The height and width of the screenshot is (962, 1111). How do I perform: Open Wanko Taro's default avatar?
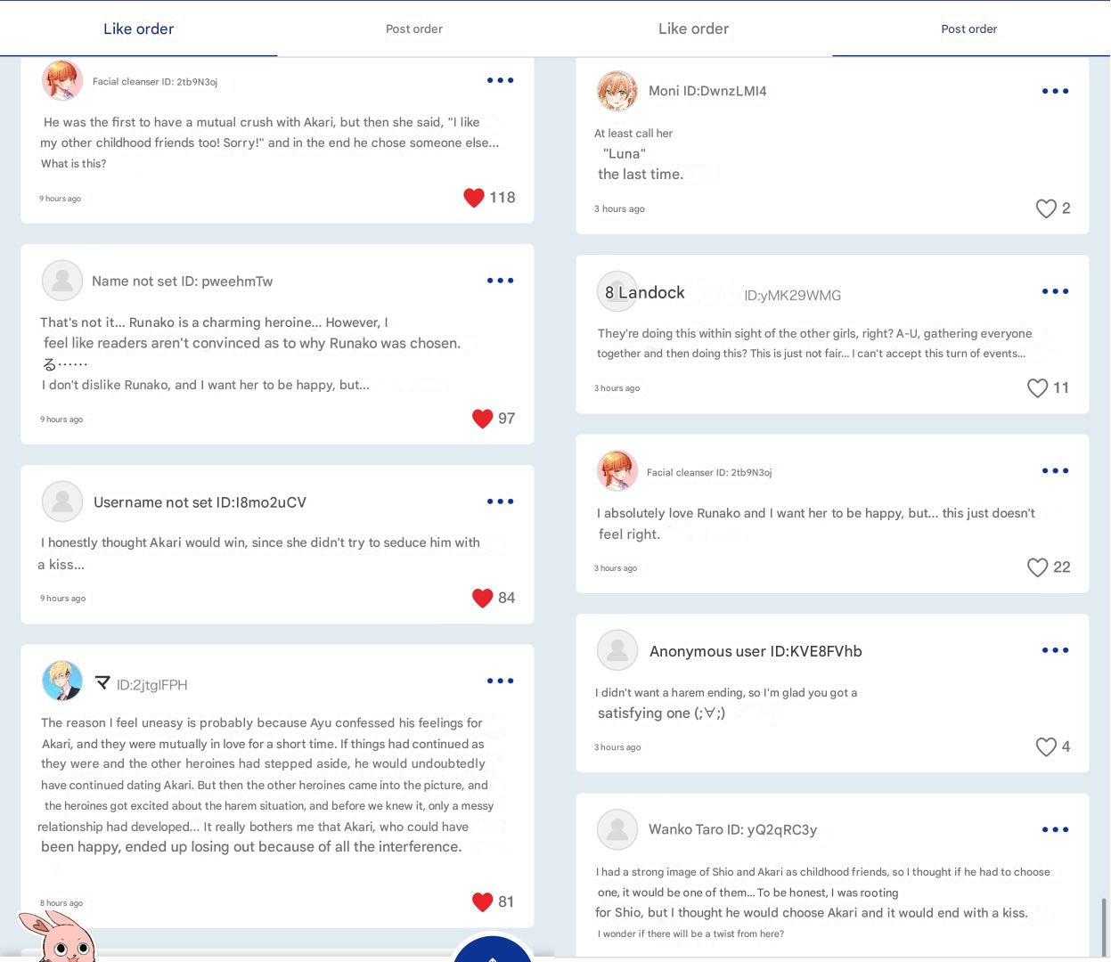tap(617, 829)
